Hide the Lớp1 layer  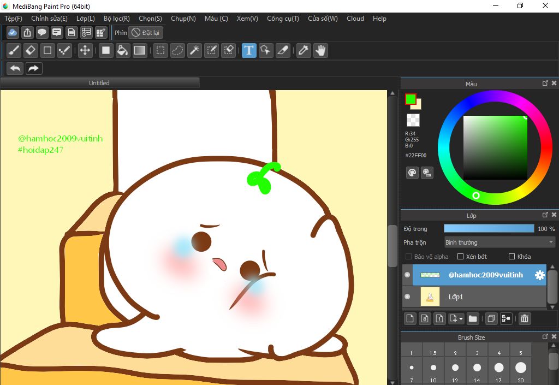pyautogui.click(x=407, y=297)
